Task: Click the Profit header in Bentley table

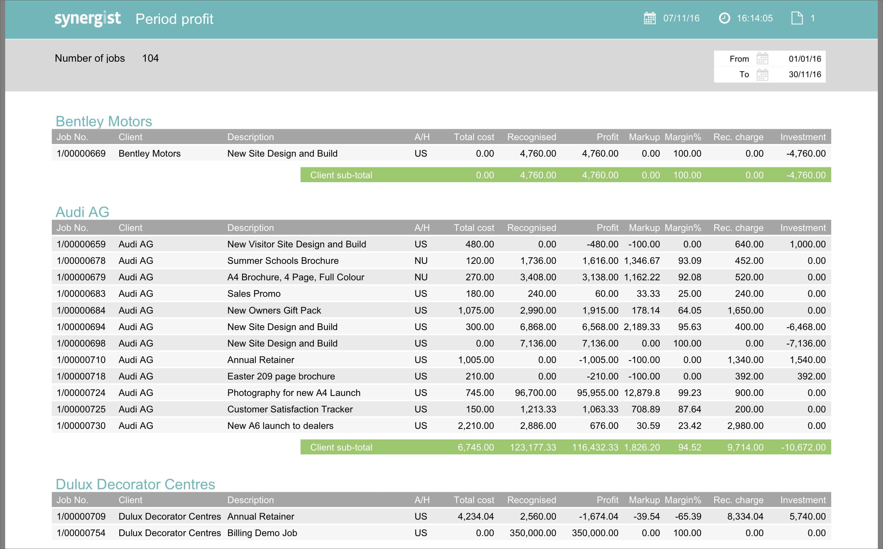Action: pos(608,137)
